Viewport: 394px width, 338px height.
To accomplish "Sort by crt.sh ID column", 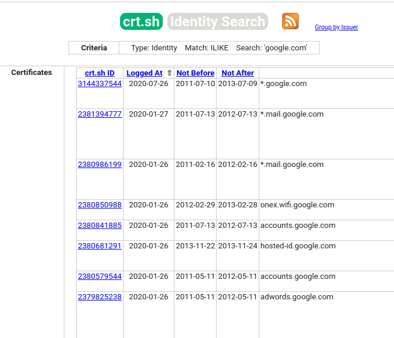I will pyautogui.click(x=100, y=73).
